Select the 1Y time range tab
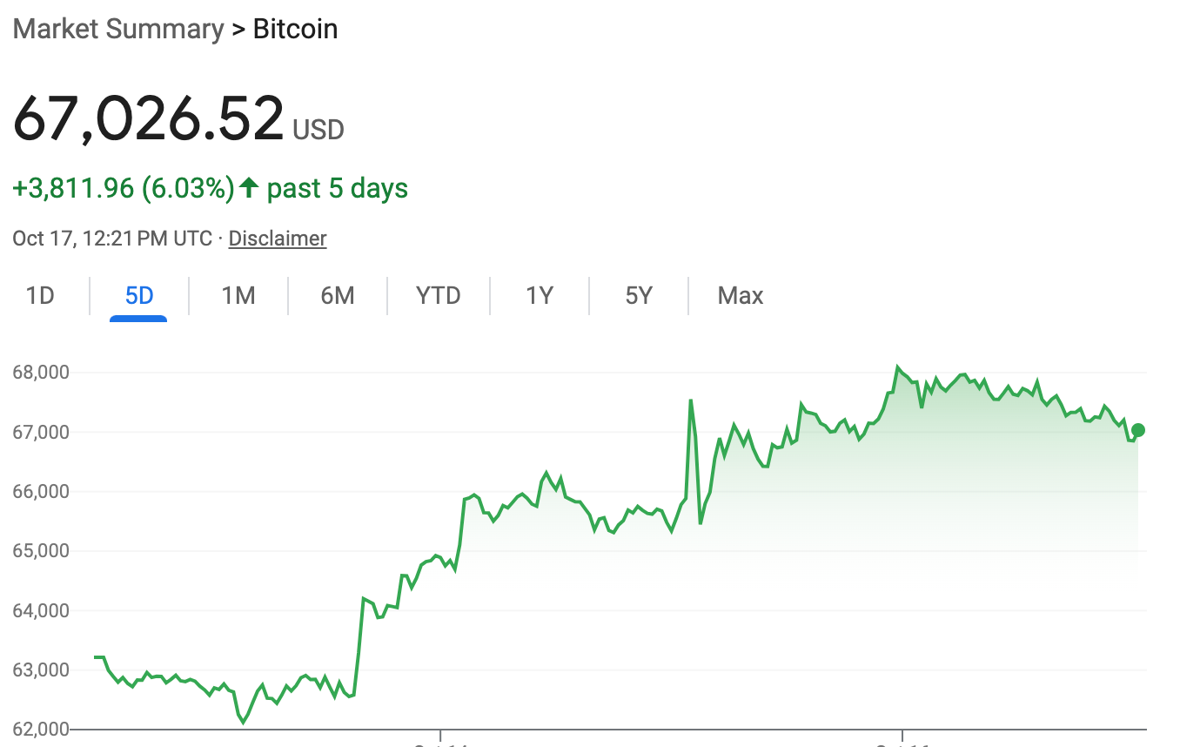The width and height of the screenshot is (1180, 747). pos(540,295)
